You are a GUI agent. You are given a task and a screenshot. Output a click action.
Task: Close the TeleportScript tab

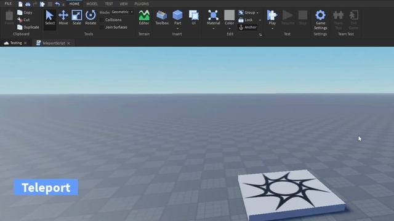click(68, 44)
